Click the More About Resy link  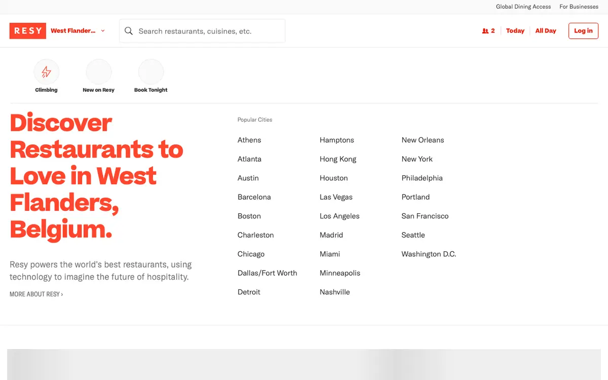point(36,294)
